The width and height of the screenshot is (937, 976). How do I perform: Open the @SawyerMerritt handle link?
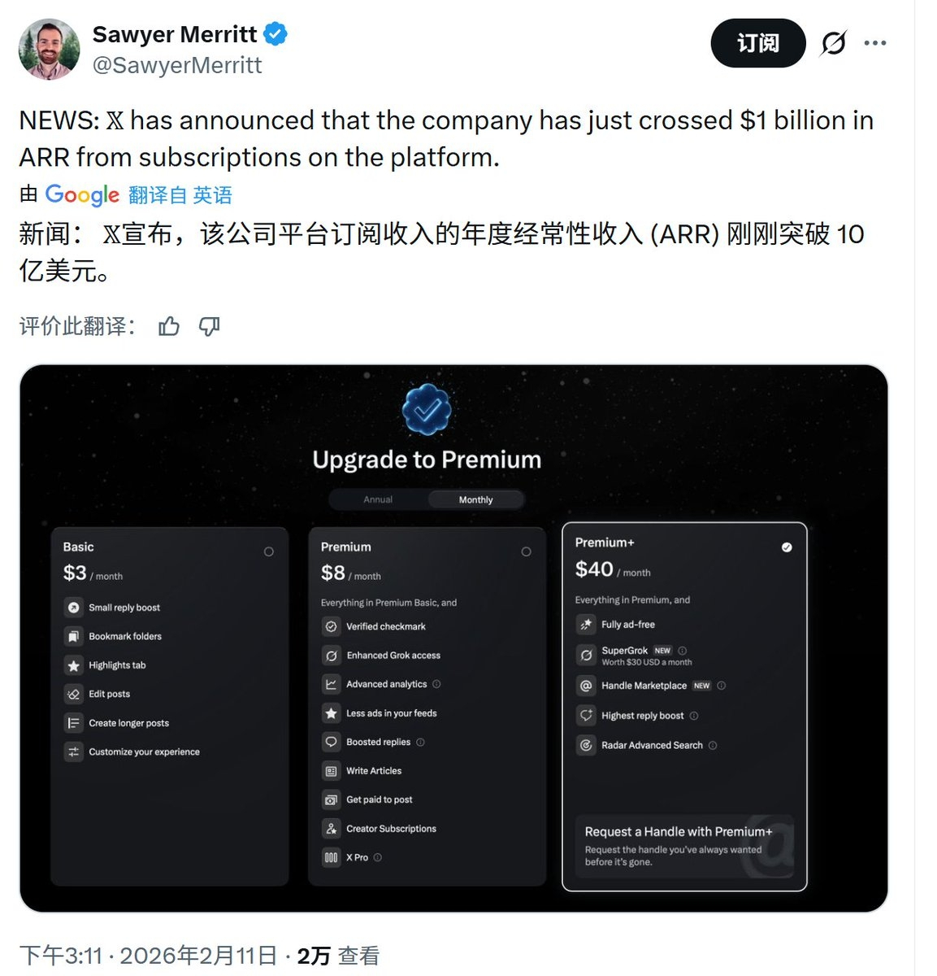(x=177, y=65)
